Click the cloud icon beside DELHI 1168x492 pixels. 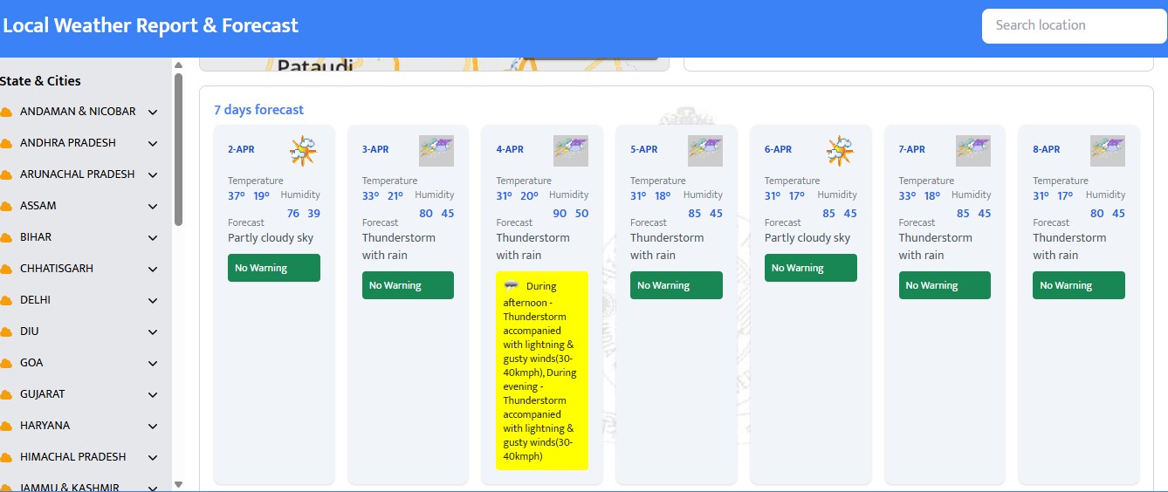coord(6,301)
